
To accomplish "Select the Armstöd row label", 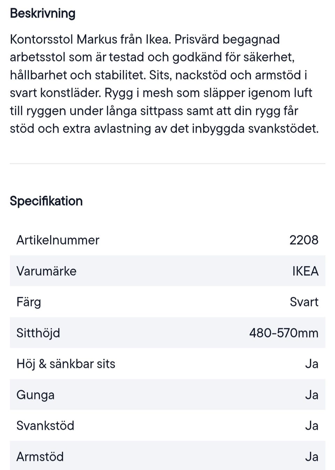I will (x=40, y=457).
